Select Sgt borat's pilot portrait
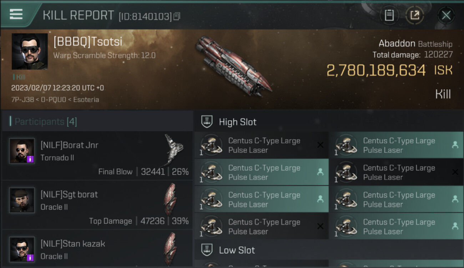The height and width of the screenshot is (268, 464). click(x=22, y=200)
